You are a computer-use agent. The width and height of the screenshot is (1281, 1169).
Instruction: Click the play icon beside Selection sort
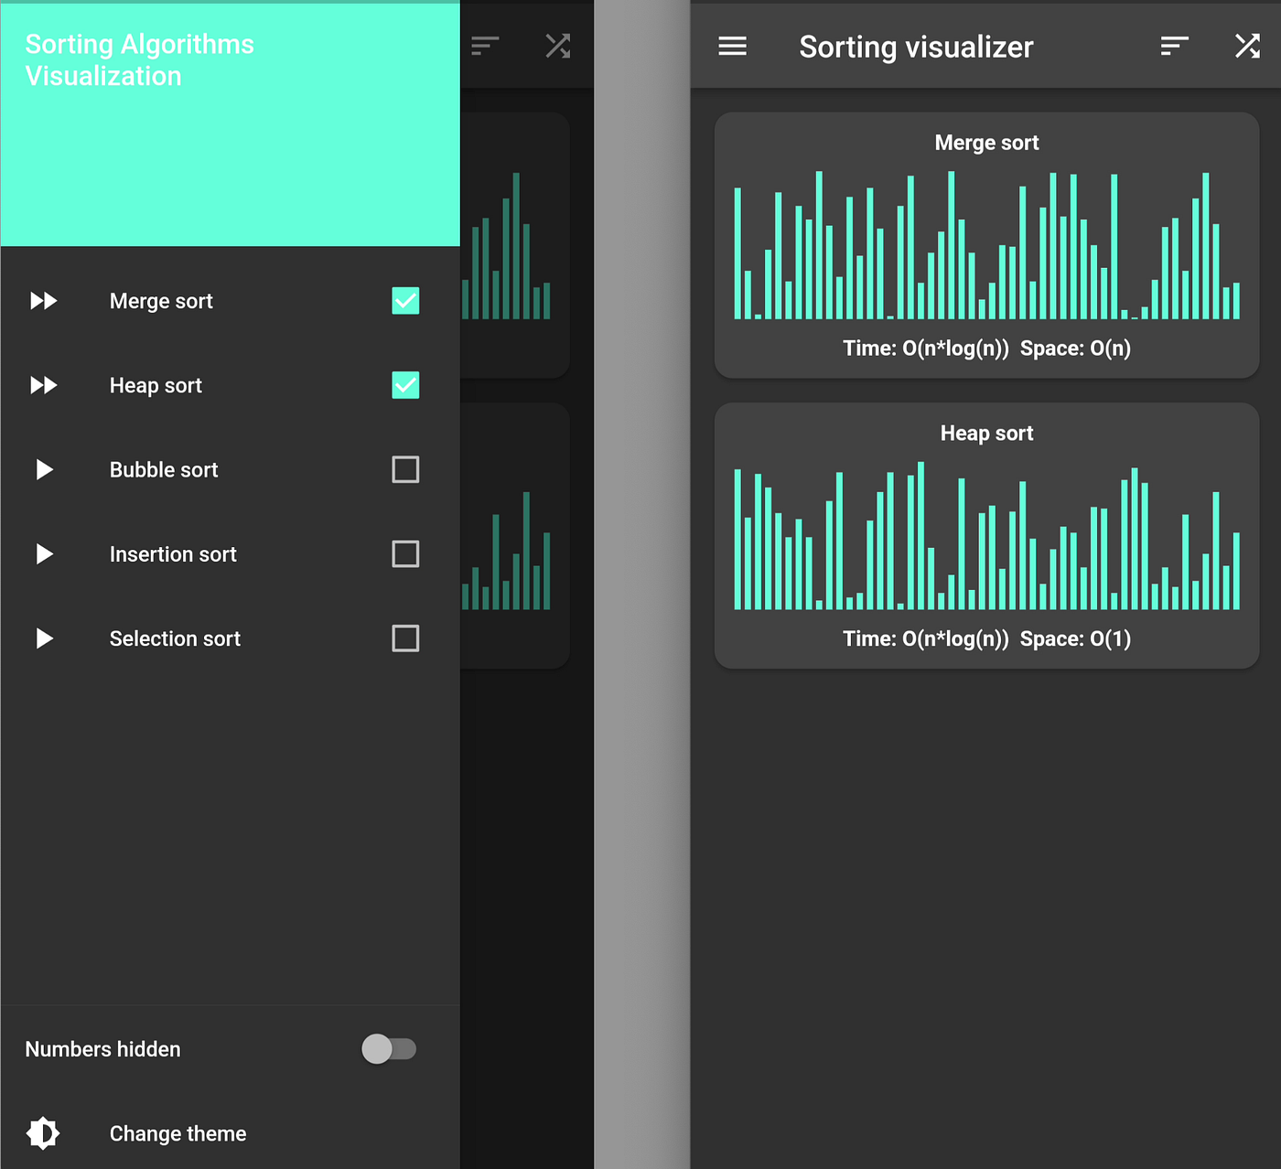(44, 638)
